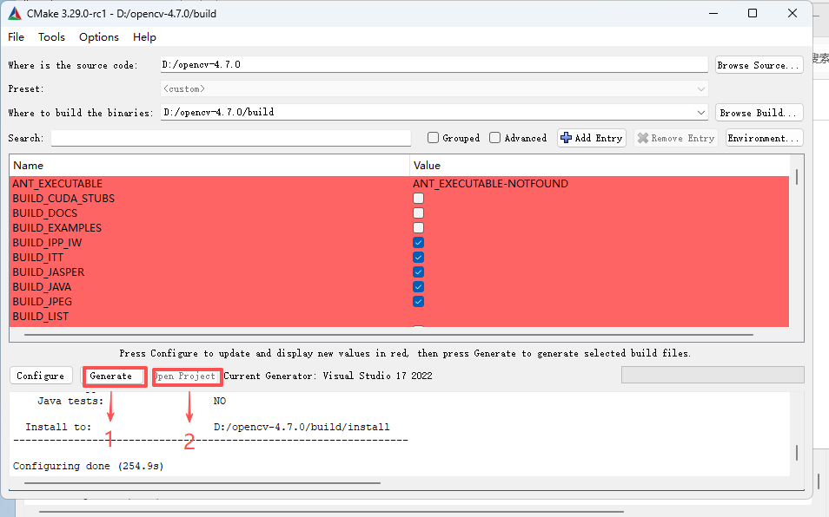829x517 pixels.
Task: Select the BUILD_JAVA variable name
Action: 42,287
